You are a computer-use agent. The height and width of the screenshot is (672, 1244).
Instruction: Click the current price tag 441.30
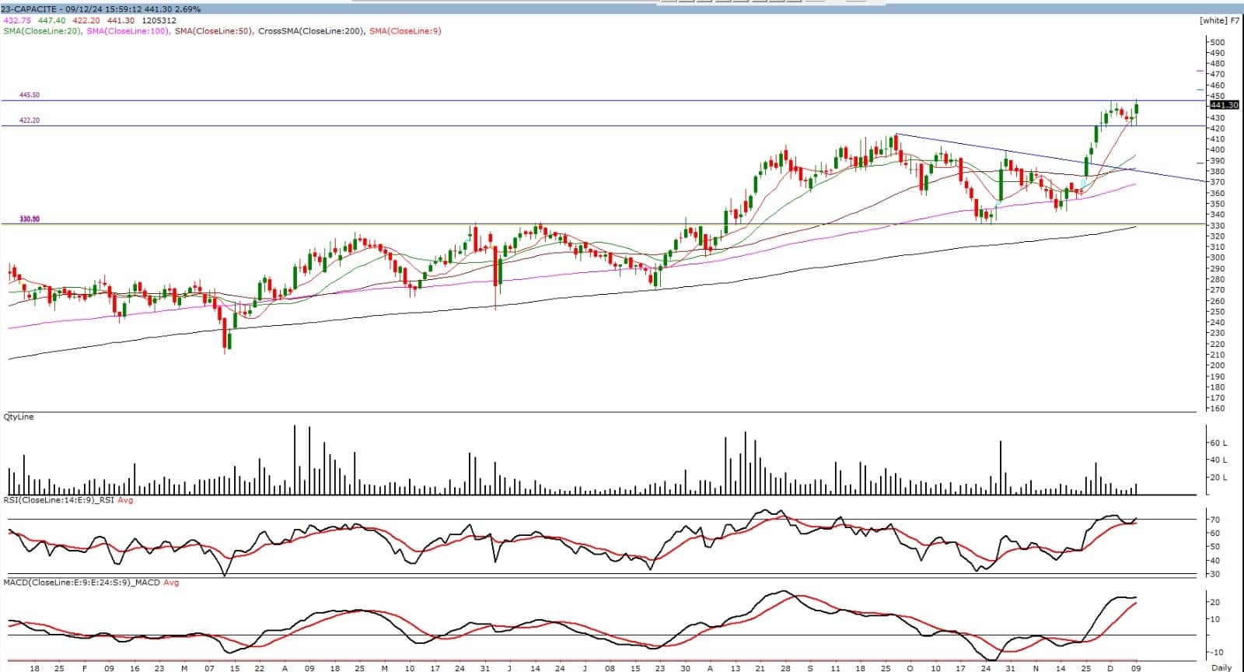[1224, 105]
